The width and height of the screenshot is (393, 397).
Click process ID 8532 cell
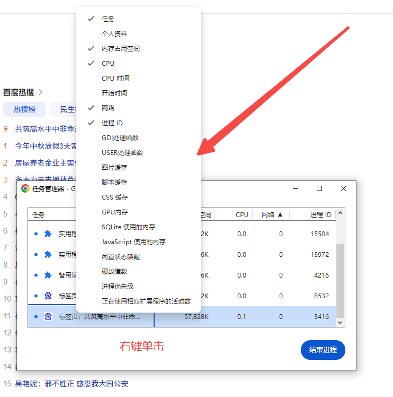click(x=321, y=296)
